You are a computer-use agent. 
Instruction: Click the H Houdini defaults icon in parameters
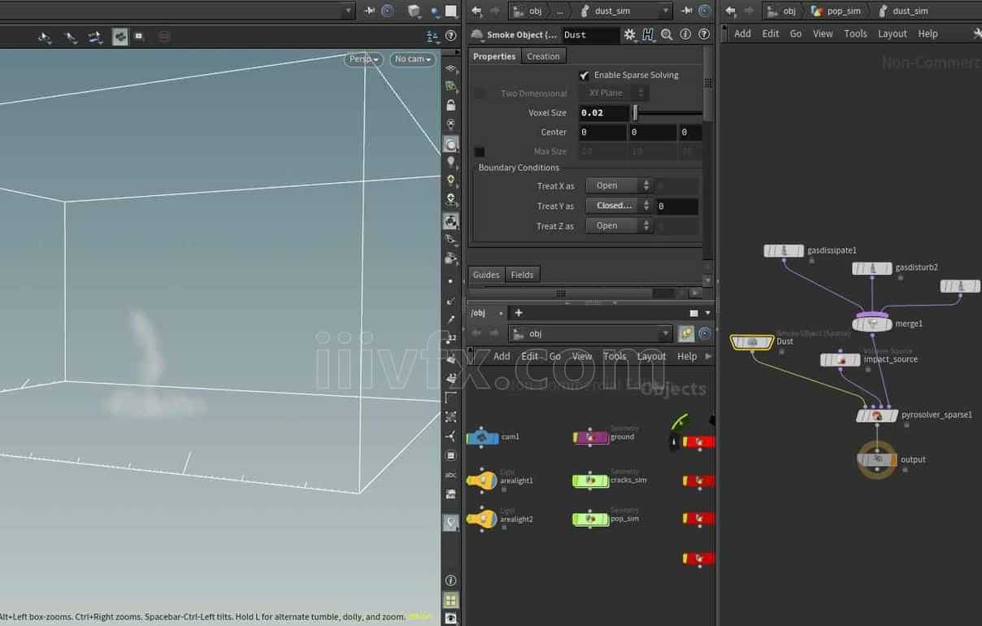pyautogui.click(x=648, y=35)
